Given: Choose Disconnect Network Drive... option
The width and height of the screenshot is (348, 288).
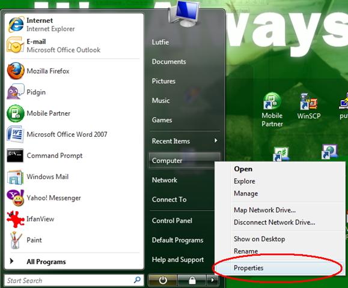Looking at the screenshot, I should pos(274,222).
